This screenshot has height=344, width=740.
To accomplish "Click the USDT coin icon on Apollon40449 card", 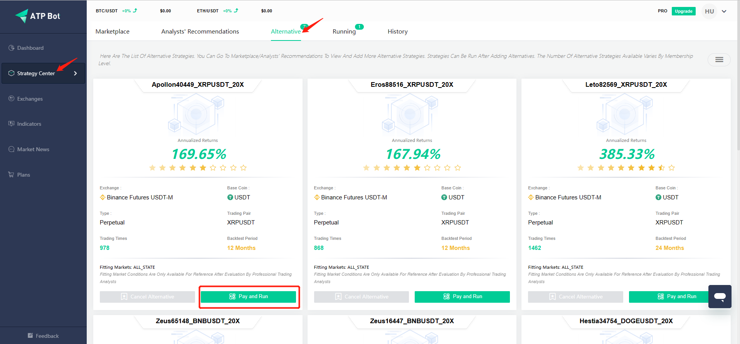I will [x=230, y=197].
